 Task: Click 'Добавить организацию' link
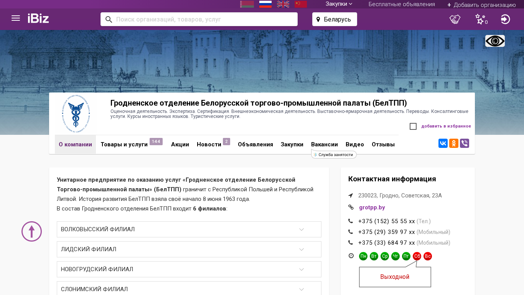click(x=481, y=5)
